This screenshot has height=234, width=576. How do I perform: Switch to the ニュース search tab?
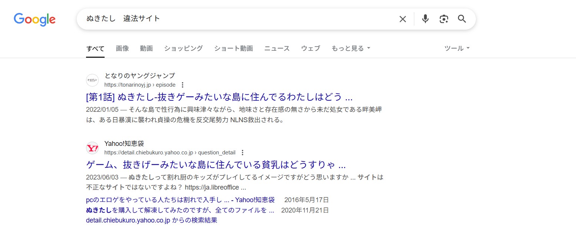click(x=277, y=48)
